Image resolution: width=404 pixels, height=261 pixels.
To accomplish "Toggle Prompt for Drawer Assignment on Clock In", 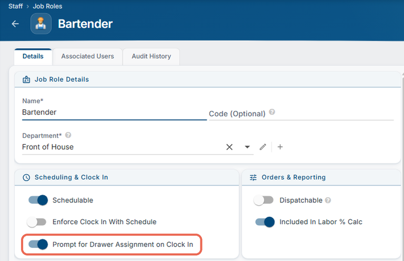I will click(38, 244).
